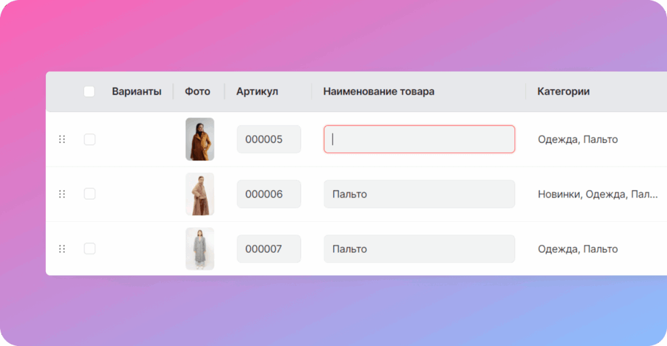Click the drag handle of row 000005
Image resolution: width=667 pixels, height=346 pixels.
62,140
